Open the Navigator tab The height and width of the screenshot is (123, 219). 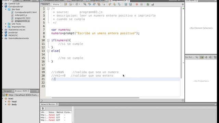coord(8,91)
